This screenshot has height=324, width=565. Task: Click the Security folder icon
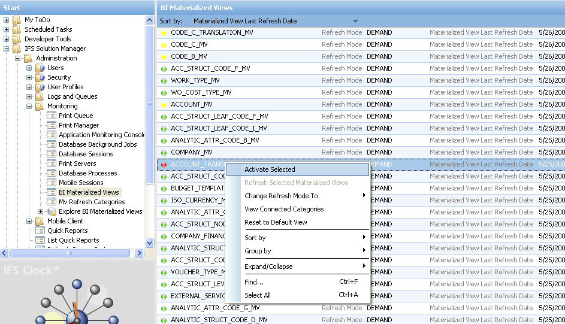(x=40, y=78)
